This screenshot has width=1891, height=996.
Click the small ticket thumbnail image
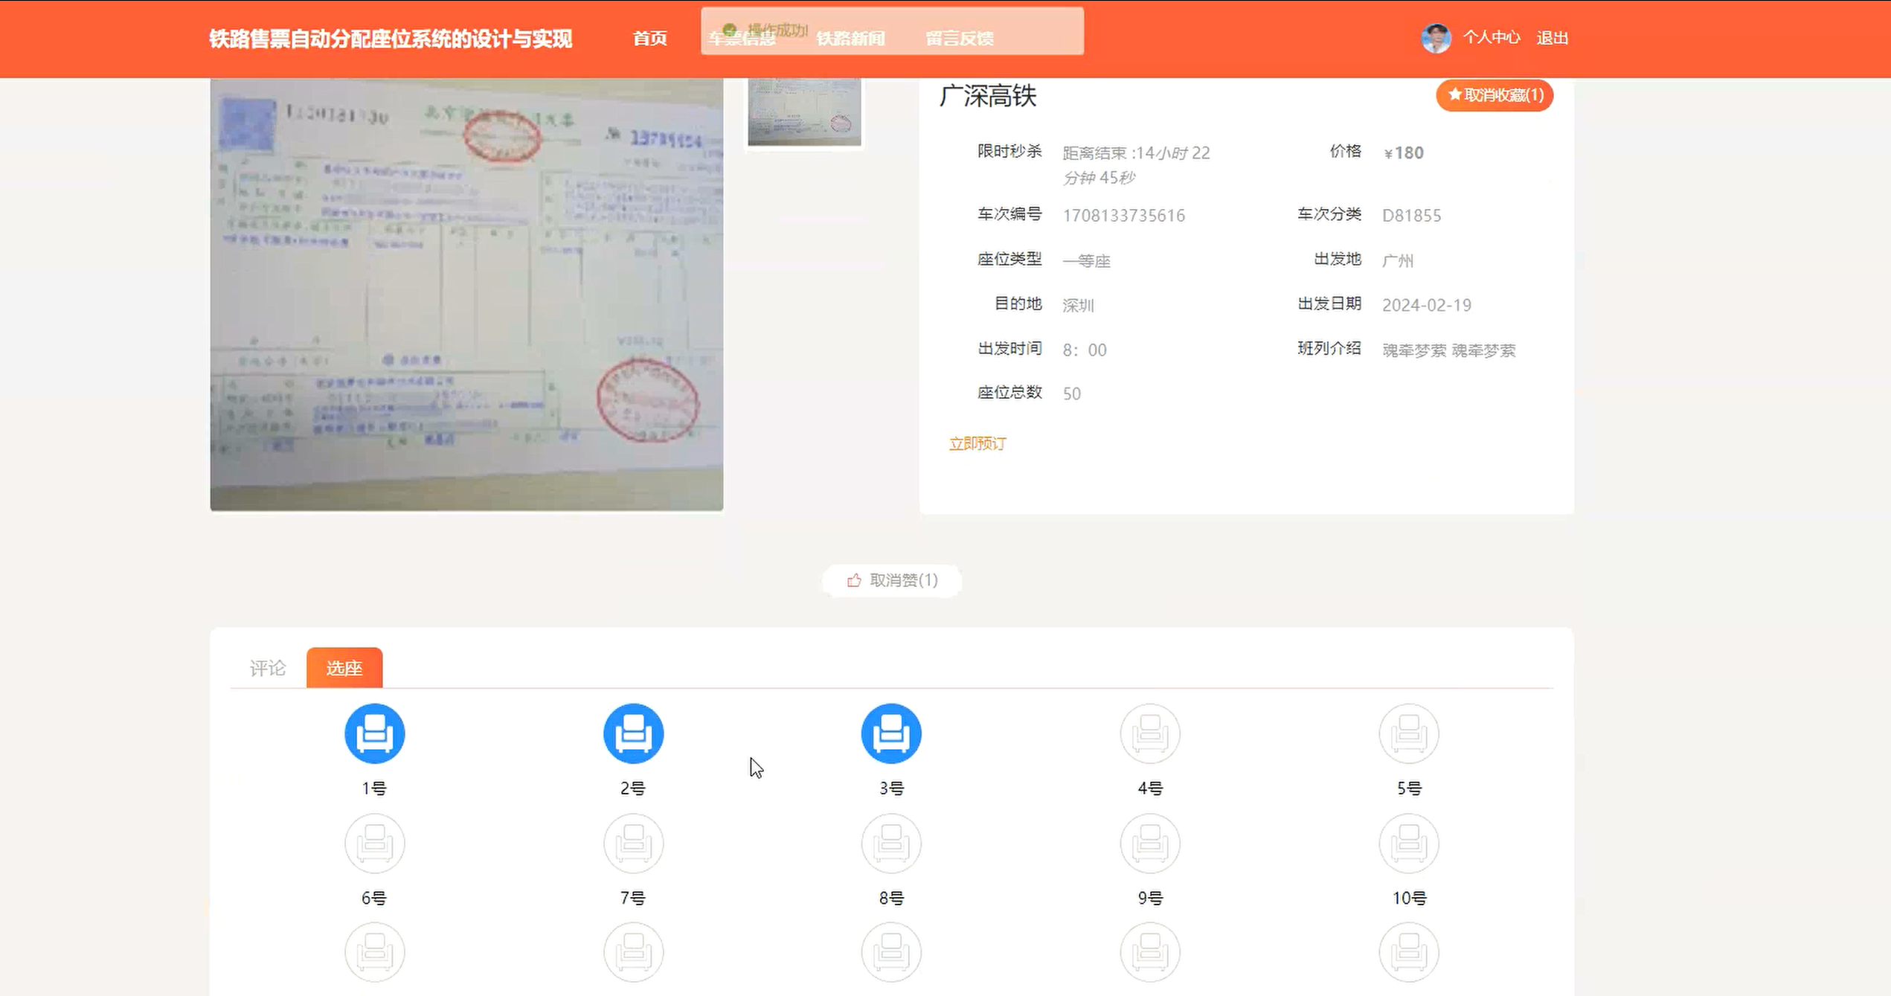(804, 112)
